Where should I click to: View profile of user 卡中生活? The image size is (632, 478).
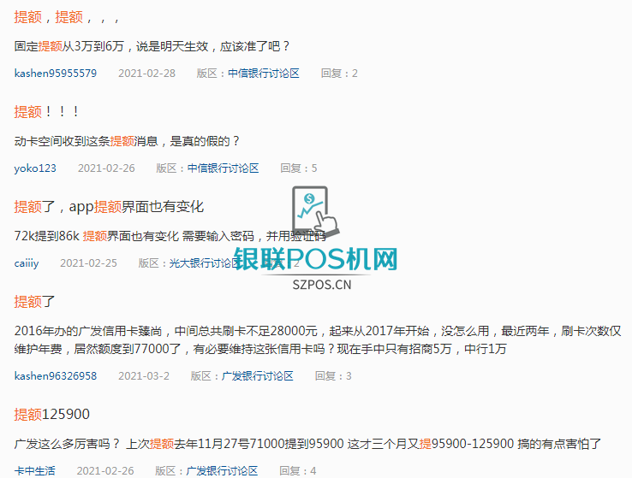(x=34, y=471)
